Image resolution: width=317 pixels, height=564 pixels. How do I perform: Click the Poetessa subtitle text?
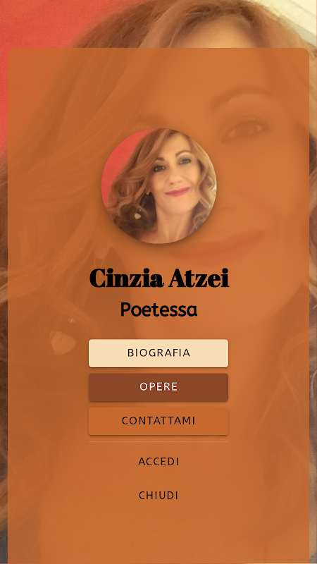click(158, 309)
